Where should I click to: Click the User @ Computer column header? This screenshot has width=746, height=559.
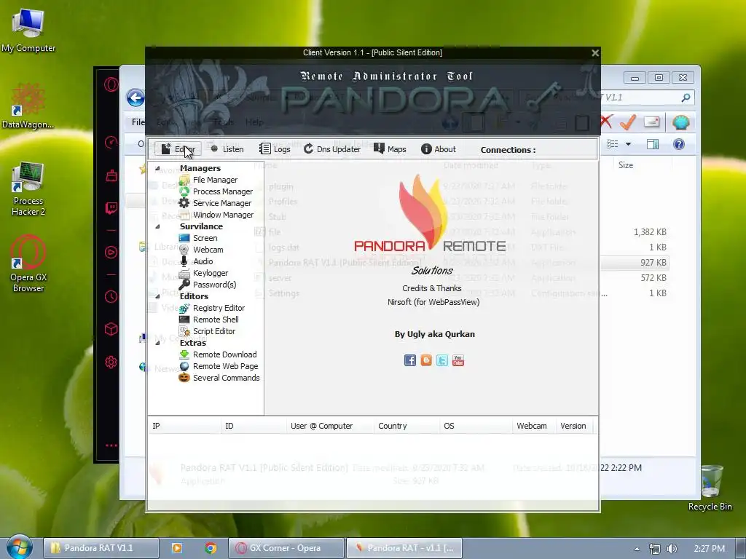[x=330, y=426]
